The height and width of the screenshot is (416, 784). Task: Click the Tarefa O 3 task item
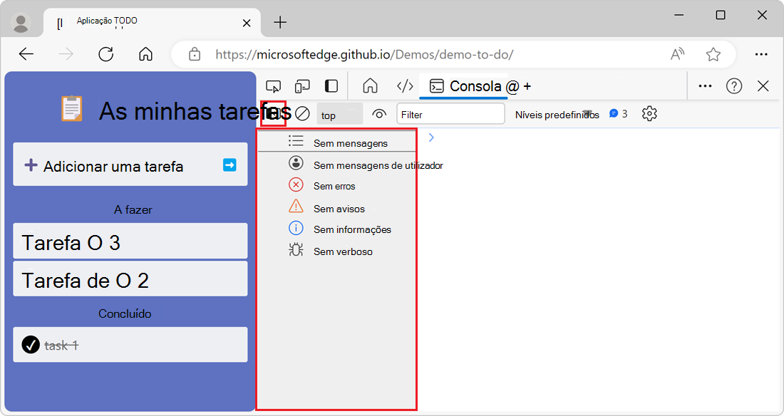[x=130, y=241]
